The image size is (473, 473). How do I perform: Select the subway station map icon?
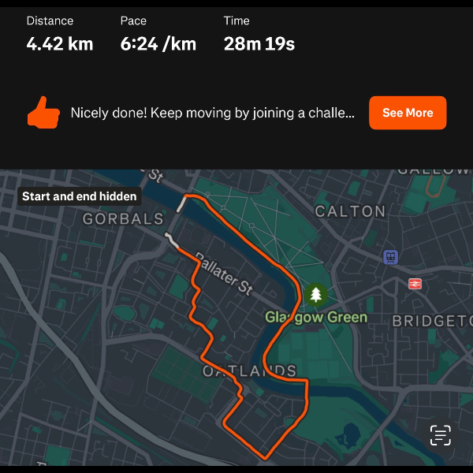point(390,257)
